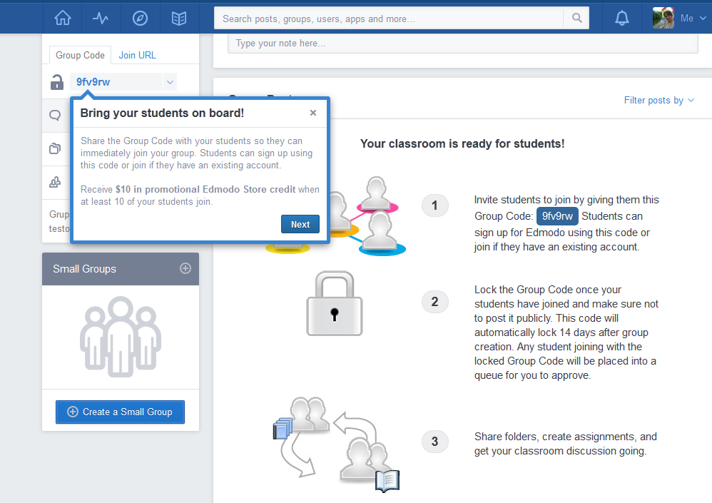The width and height of the screenshot is (712, 503).
Task: Click the Bring your students on board title
Action: click(x=162, y=113)
